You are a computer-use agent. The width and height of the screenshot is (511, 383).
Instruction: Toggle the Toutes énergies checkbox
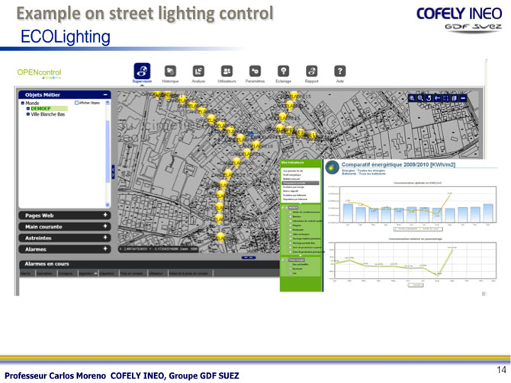click(x=287, y=260)
